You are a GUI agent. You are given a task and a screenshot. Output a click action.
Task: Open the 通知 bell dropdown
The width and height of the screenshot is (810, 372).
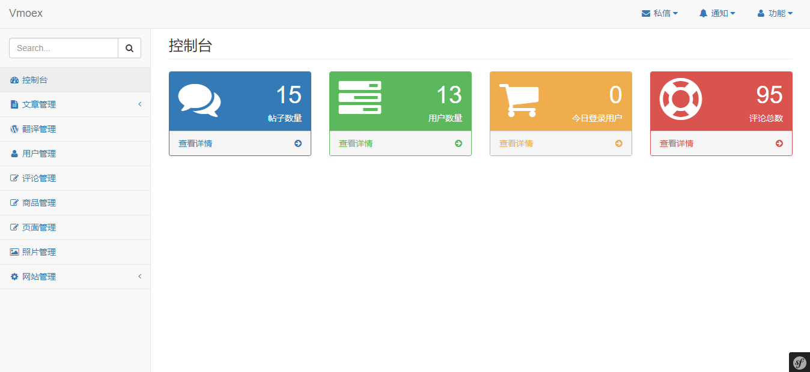tap(717, 13)
